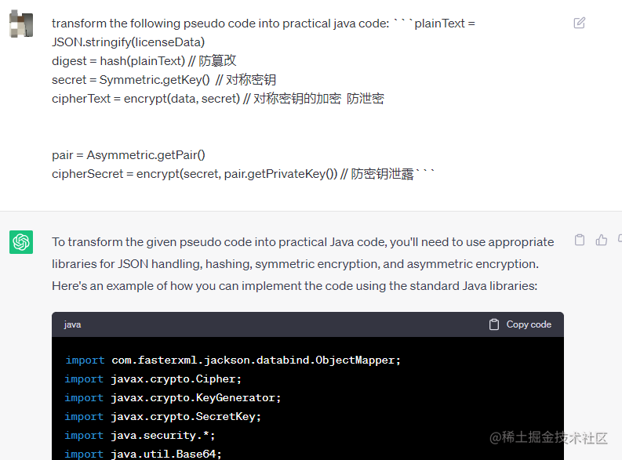Click the user avatar thumbnail
The width and height of the screenshot is (622, 460).
21,24
